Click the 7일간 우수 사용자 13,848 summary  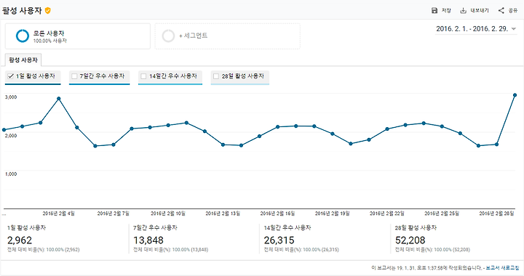170,239
